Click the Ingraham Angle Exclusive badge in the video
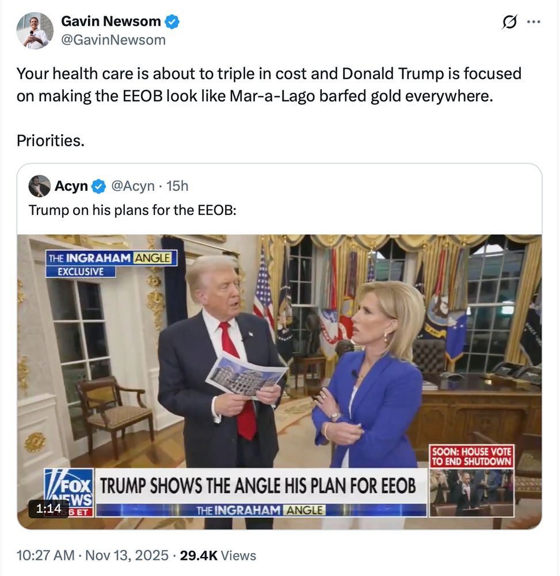The width and height of the screenshot is (560, 576). [x=111, y=263]
